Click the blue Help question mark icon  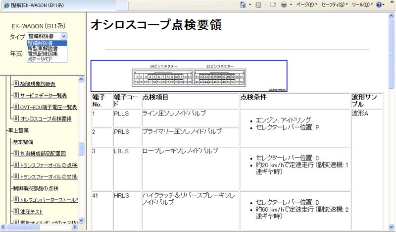[x=379, y=4]
